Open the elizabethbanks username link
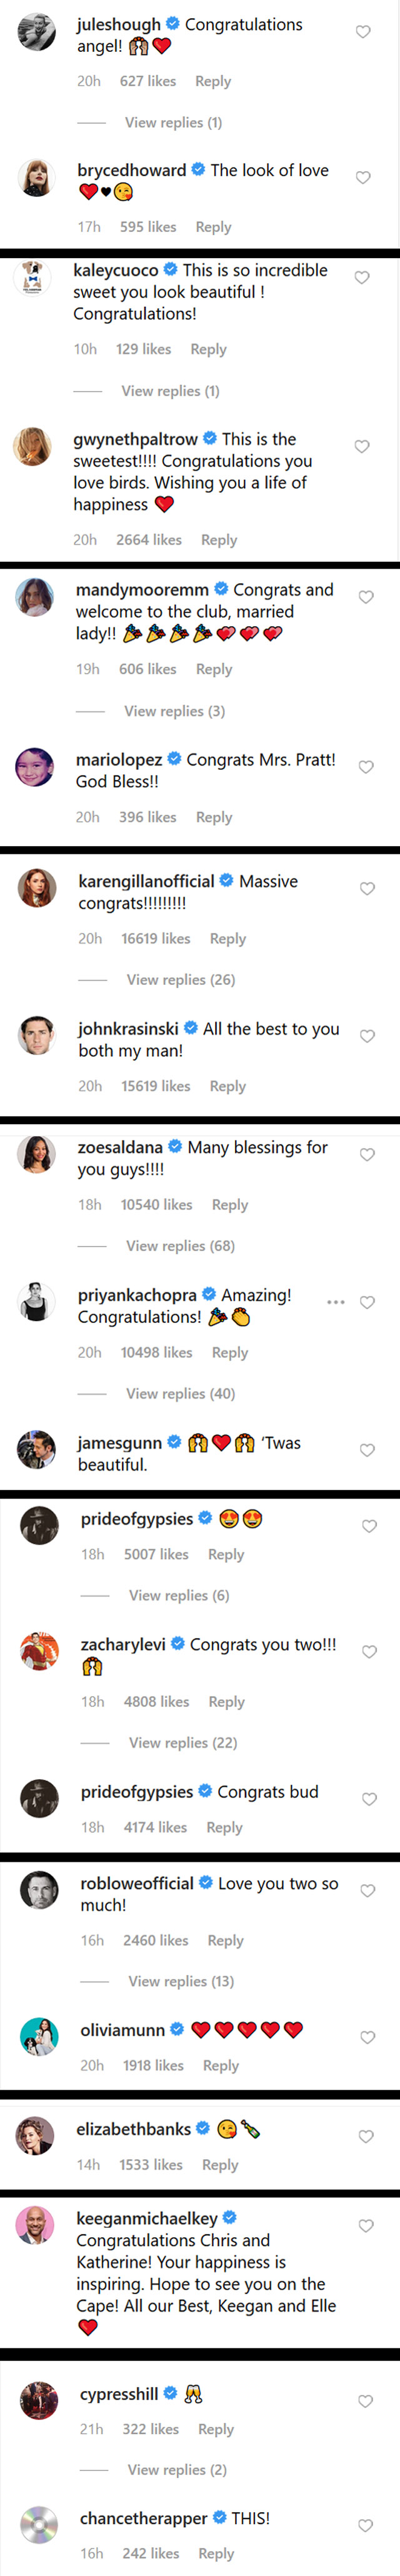 (133, 2130)
